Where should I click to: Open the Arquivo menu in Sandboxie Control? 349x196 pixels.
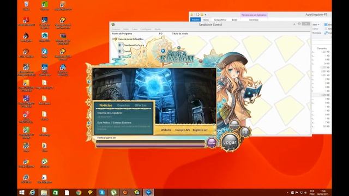116,29
